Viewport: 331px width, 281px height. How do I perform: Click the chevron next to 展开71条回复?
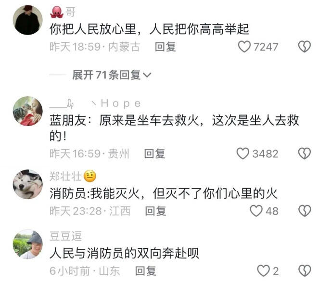coord(147,75)
